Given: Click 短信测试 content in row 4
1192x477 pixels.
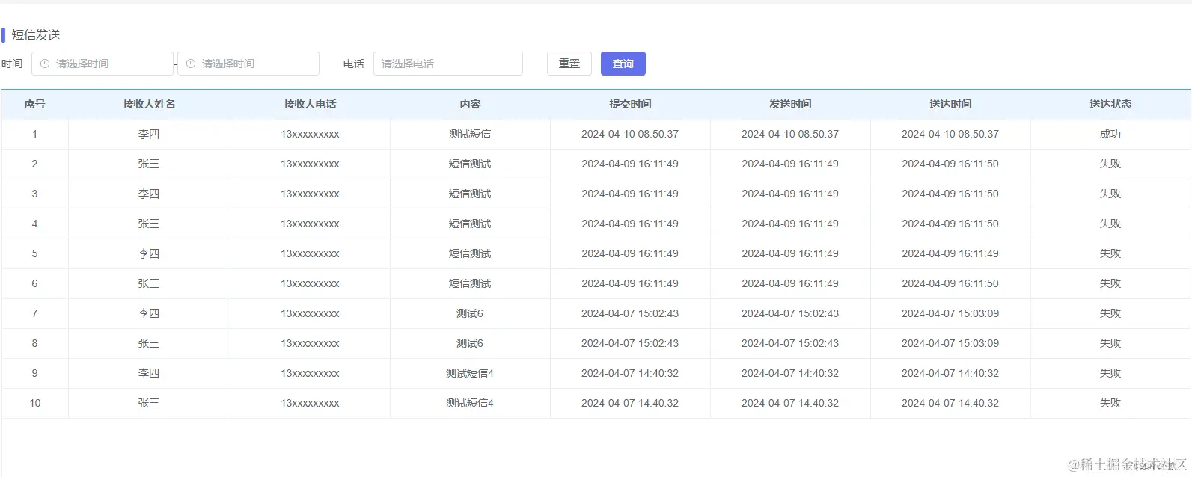Looking at the screenshot, I should coord(470,224).
